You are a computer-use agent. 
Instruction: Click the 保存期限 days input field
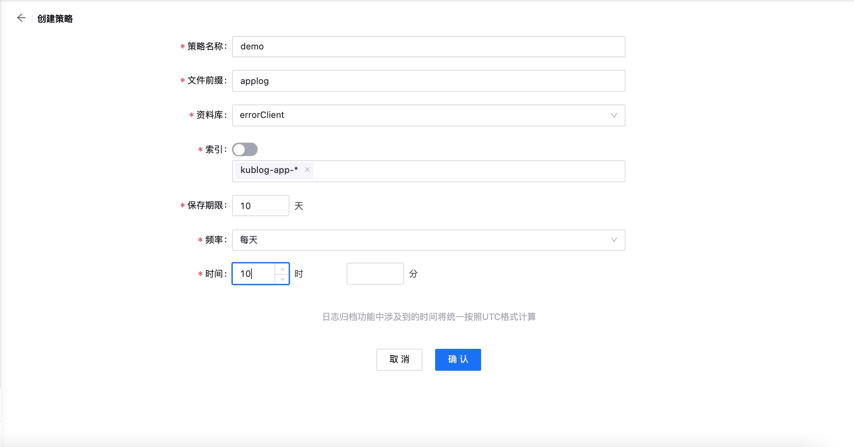pyautogui.click(x=260, y=205)
